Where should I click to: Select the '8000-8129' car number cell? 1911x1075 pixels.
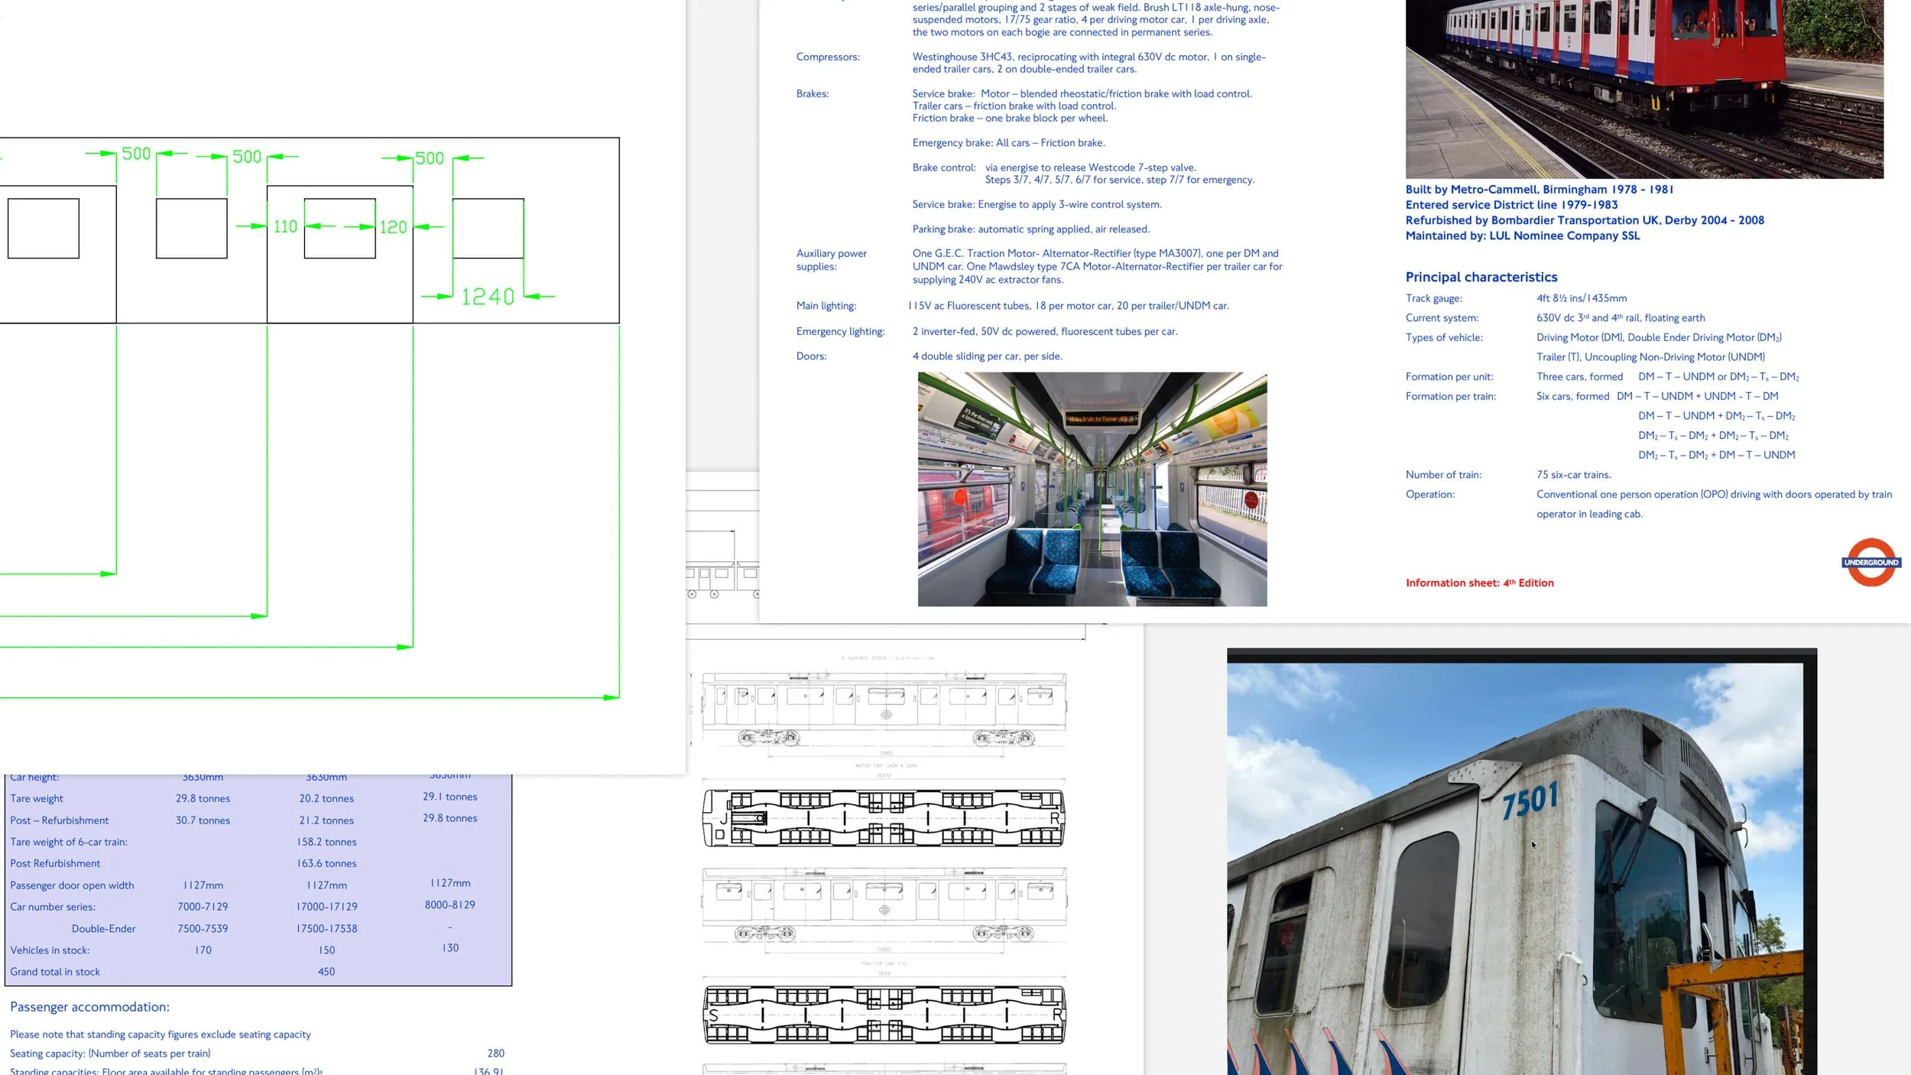coord(450,904)
